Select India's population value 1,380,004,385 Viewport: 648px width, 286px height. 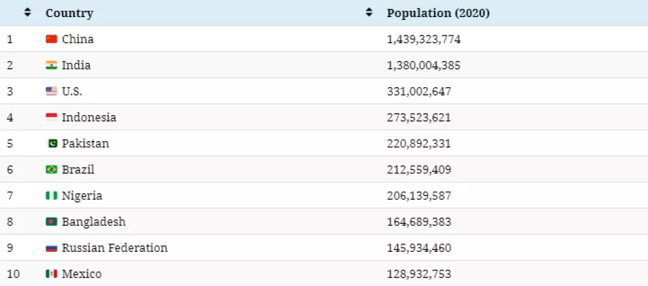[x=423, y=65]
